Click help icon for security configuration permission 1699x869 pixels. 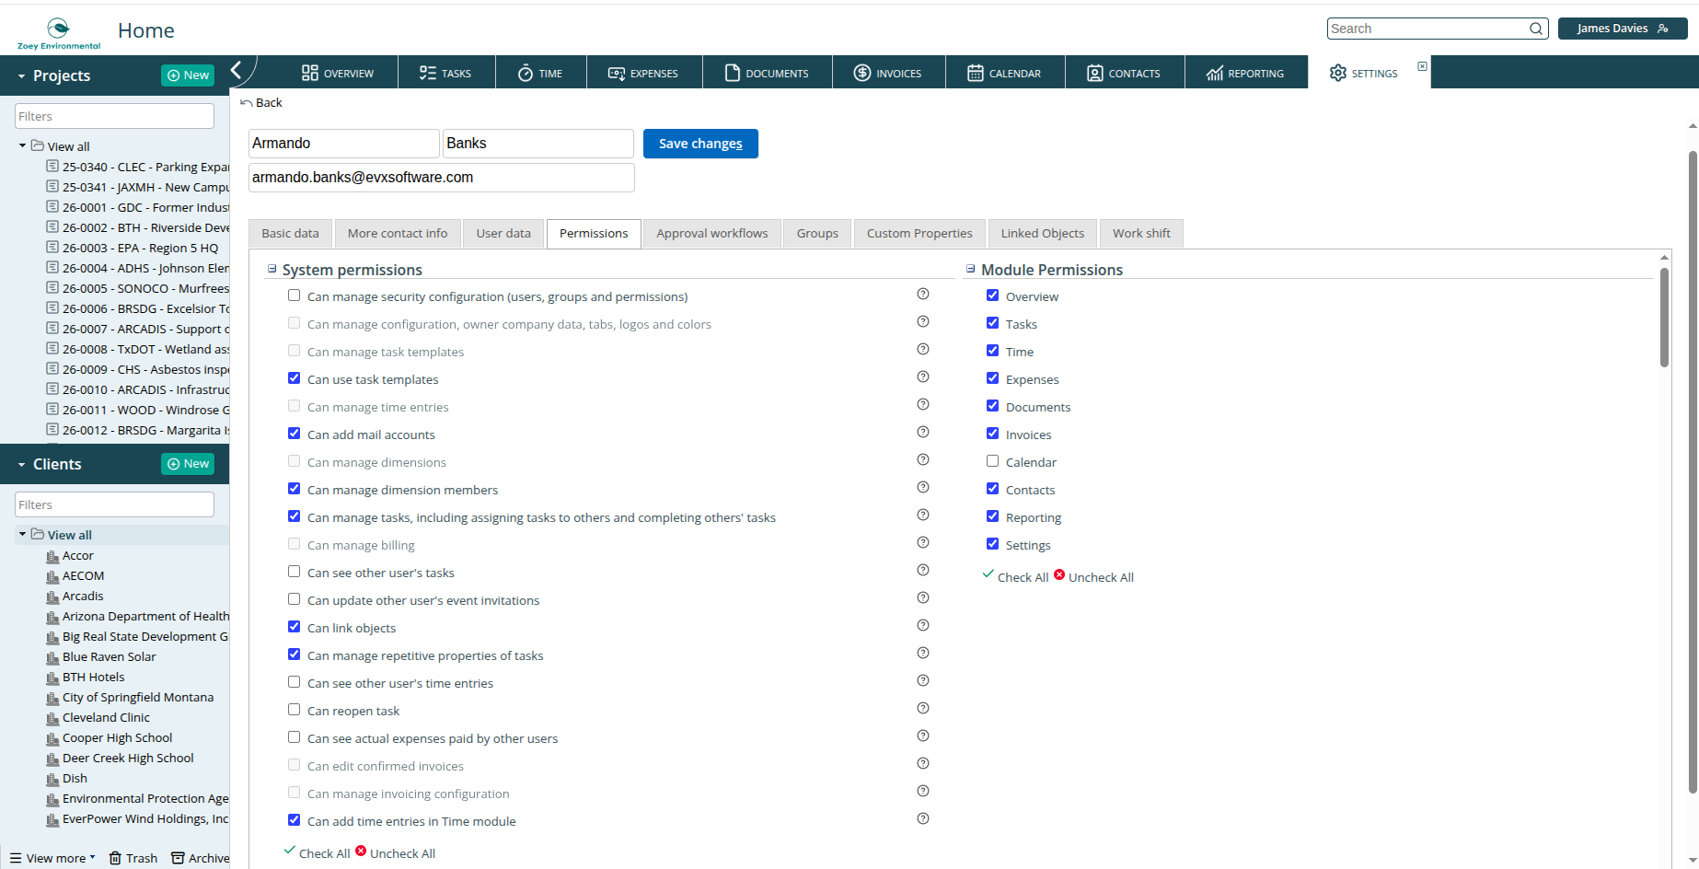point(923,294)
